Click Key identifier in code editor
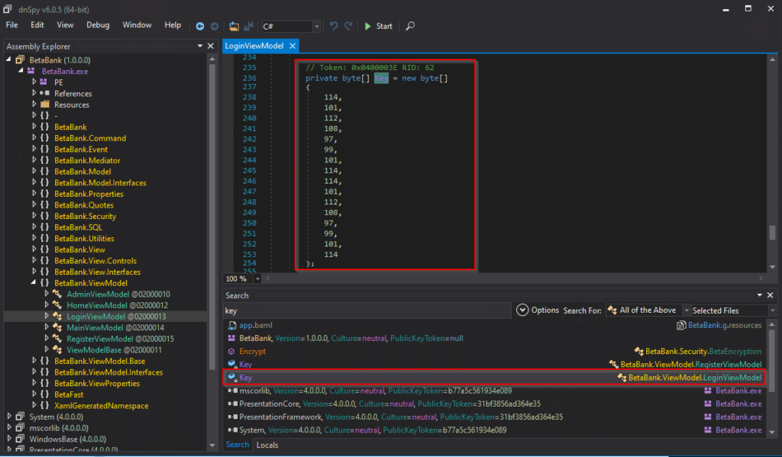The height and width of the screenshot is (457, 782). point(381,79)
